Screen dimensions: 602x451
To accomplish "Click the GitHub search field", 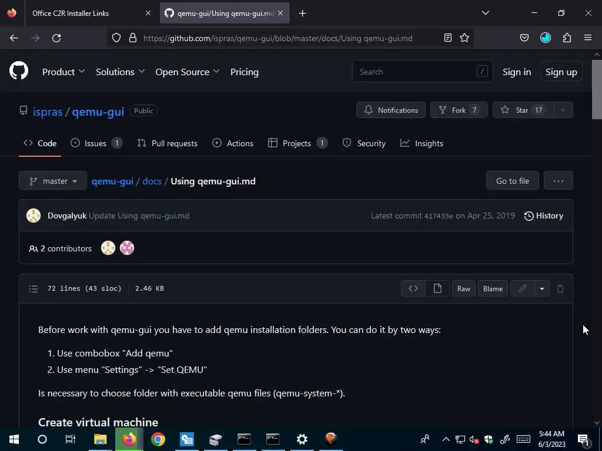I will click(422, 71).
